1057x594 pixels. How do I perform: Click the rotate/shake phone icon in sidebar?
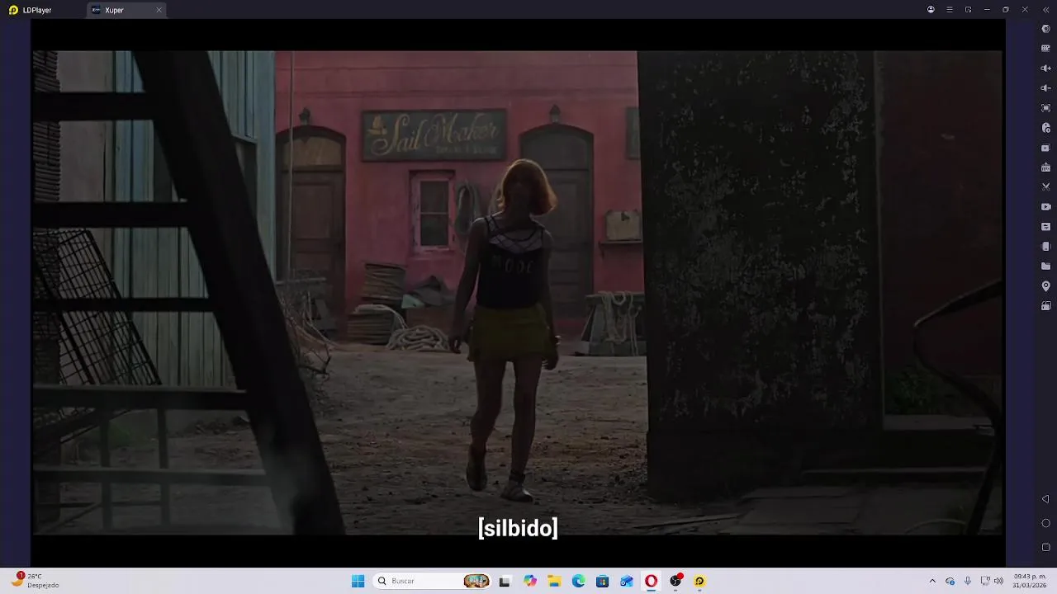click(1045, 247)
